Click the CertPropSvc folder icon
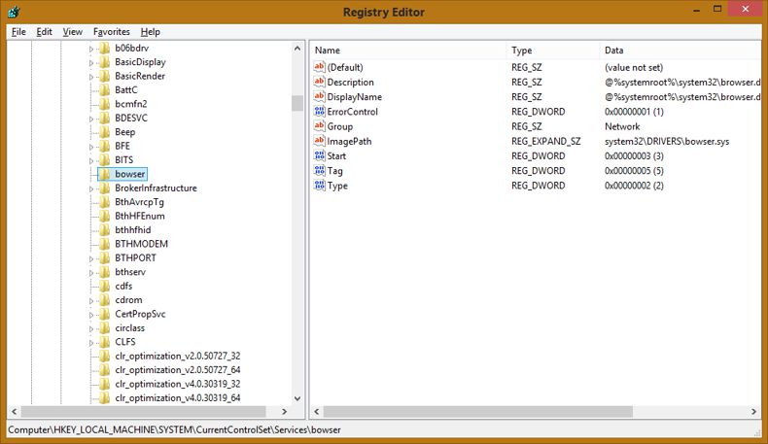Image resolution: width=768 pixels, height=444 pixels. [104, 314]
